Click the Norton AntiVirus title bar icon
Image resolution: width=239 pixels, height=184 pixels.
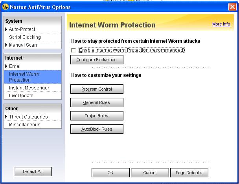(6, 7)
